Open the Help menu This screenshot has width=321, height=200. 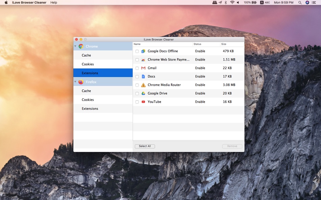click(54, 2)
